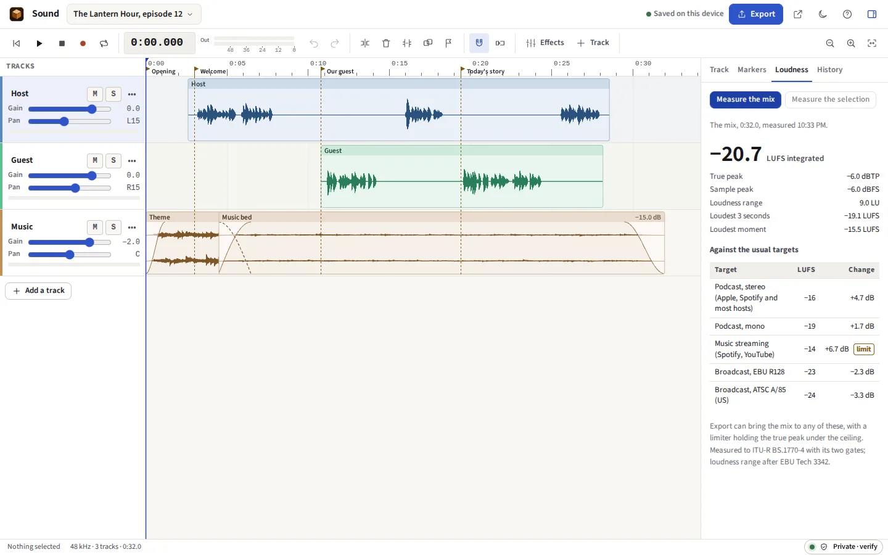Image resolution: width=888 pixels, height=555 pixels.
Task: Jump back to the project start
Action: 17,43
